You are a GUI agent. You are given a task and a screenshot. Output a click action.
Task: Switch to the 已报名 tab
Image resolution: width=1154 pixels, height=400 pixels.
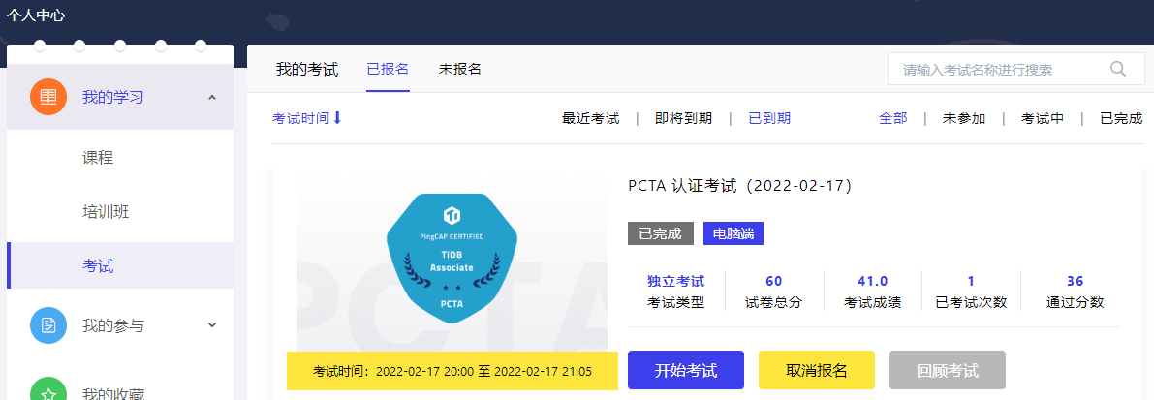(388, 70)
